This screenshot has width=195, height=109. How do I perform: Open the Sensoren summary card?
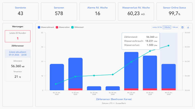click(59, 11)
